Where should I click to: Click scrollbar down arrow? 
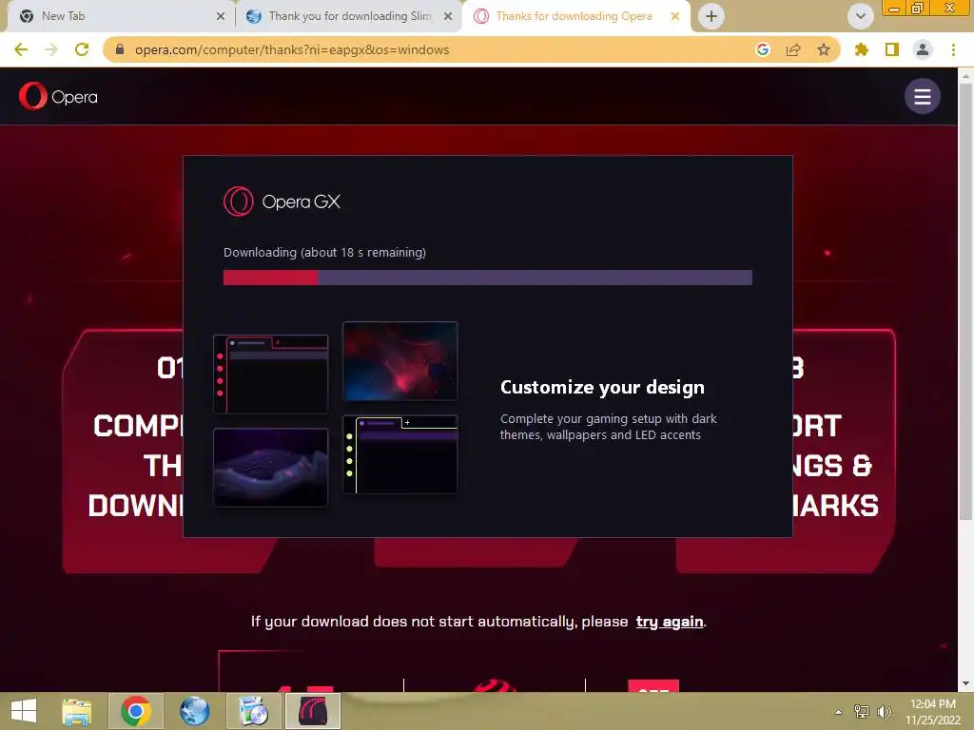(x=965, y=683)
